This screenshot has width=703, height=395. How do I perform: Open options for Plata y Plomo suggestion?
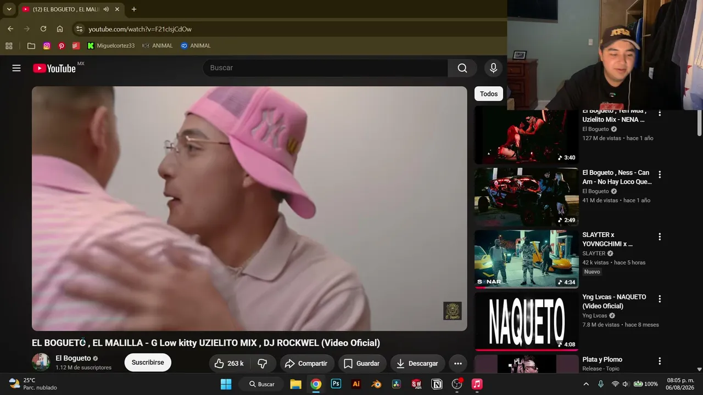pos(660,361)
